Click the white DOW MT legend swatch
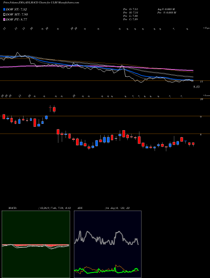The height and width of the screenshot is (278, 210). tap(4, 15)
